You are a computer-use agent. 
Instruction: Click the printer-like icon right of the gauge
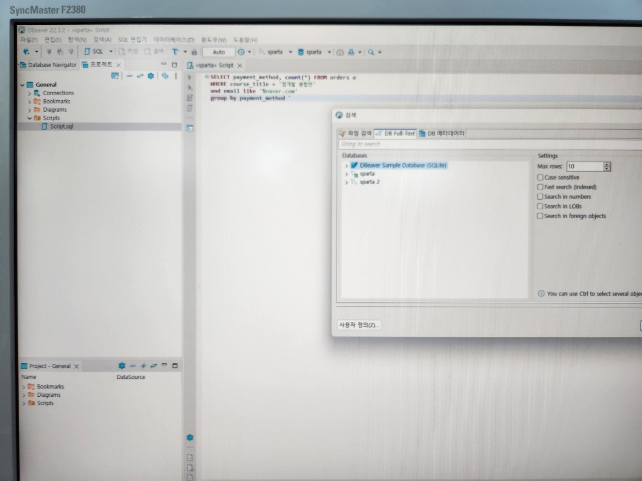(351, 52)
